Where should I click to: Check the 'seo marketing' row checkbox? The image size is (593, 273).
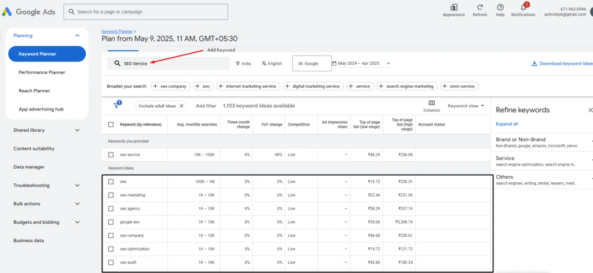pyautogui.click(x=111, y=195)
